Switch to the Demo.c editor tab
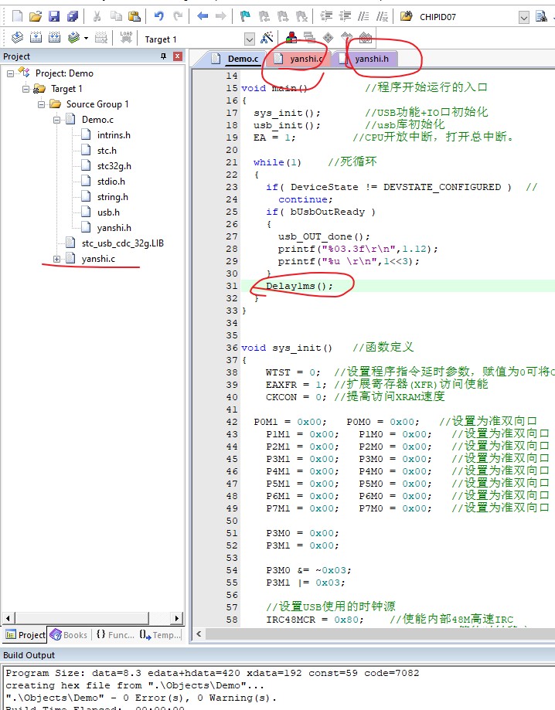The image size is (555, 710). [237, 59]
